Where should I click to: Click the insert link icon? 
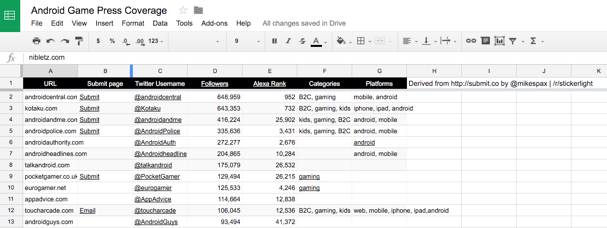471,41
